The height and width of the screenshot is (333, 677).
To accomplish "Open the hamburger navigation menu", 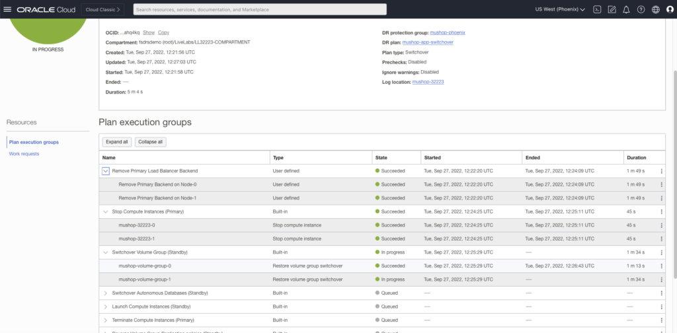I will [x=8, y=9].
